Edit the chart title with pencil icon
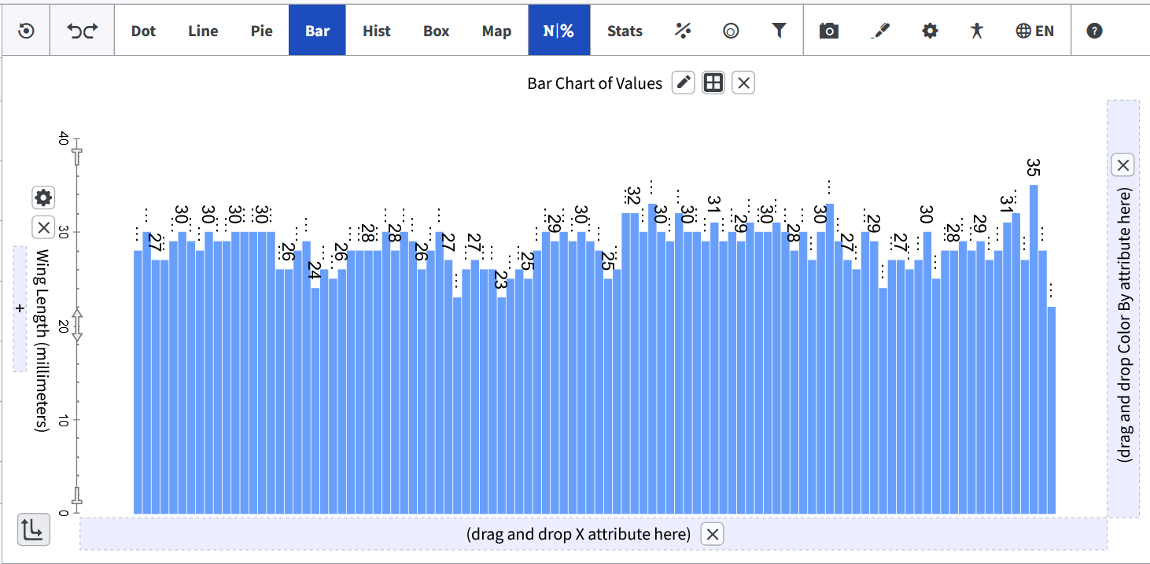 pyautogui.click(x=684, y=83)
